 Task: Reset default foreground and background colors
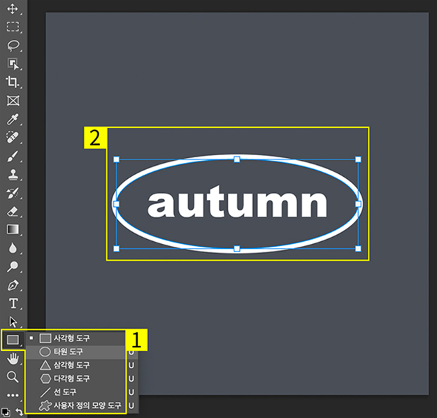6,412
